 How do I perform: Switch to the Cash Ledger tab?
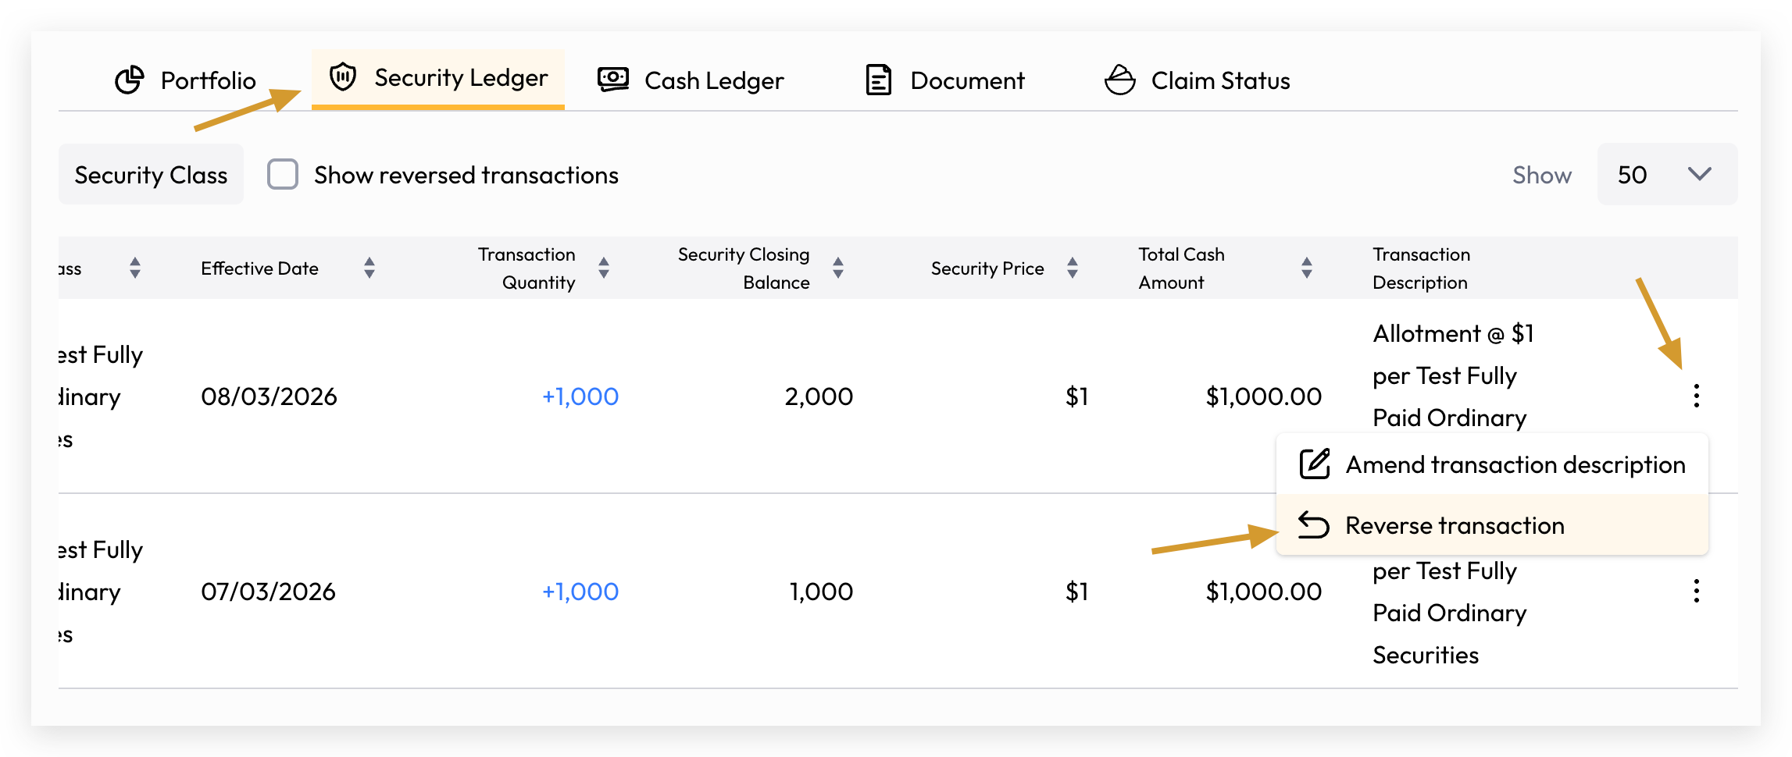click(691, 80)
